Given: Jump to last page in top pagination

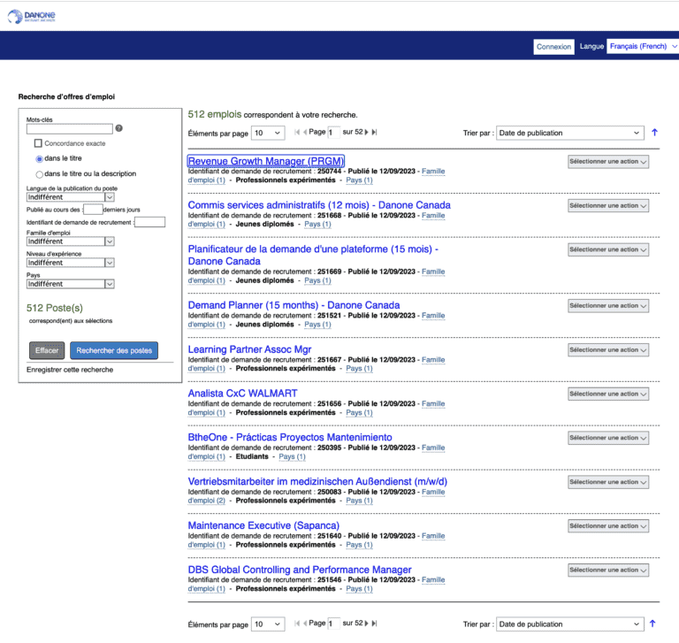Looking at the screenshot, I should pos(374,133).
